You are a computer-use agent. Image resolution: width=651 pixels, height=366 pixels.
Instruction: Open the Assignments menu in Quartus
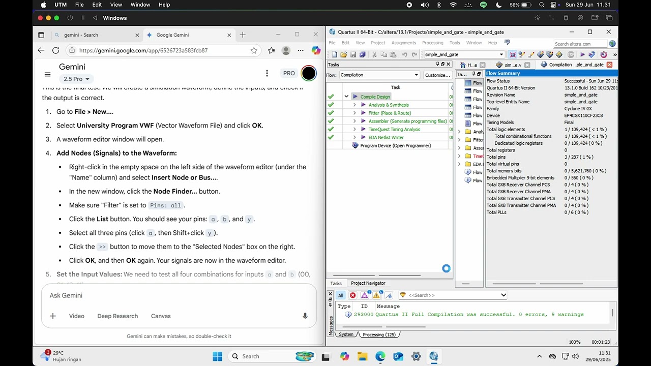click(x=403, y=43)
